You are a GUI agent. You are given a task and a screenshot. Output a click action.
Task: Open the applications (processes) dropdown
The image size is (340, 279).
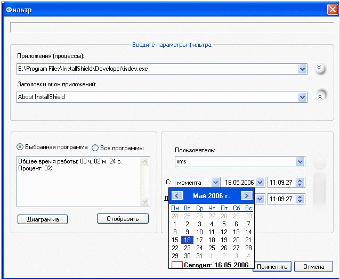pyautogui.click(x=302, y=69)
